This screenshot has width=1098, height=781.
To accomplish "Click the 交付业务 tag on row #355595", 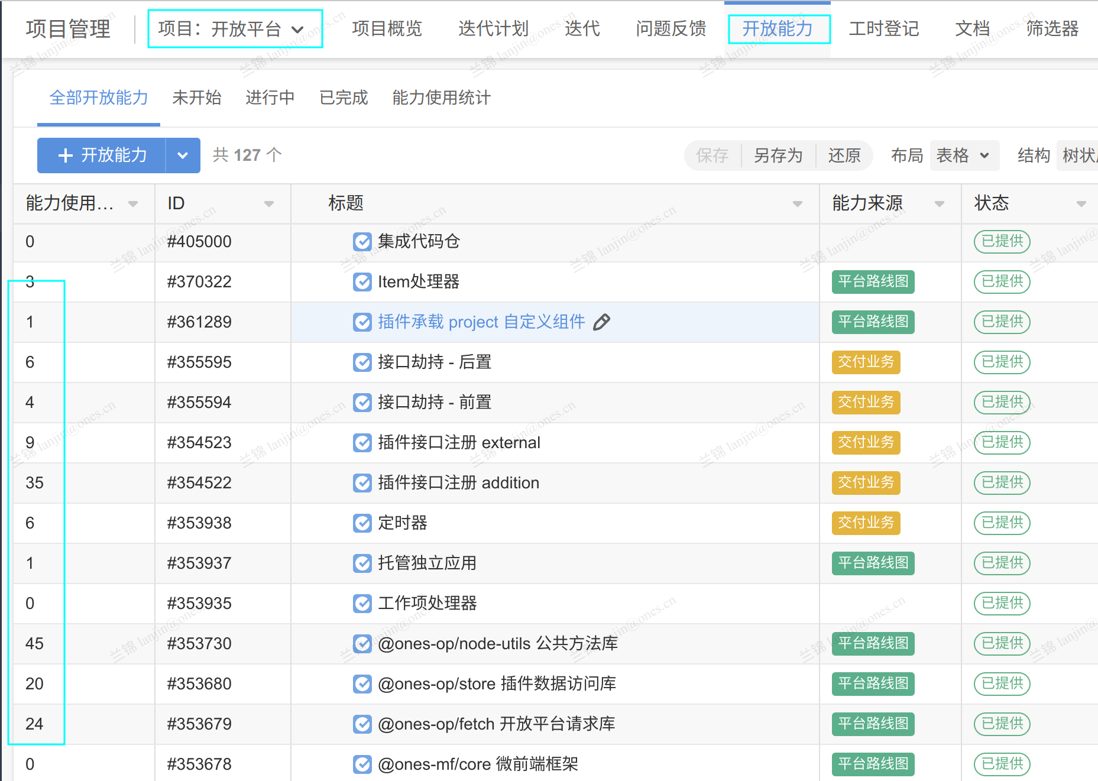I will pyautogui.click(x=866, y=362).
